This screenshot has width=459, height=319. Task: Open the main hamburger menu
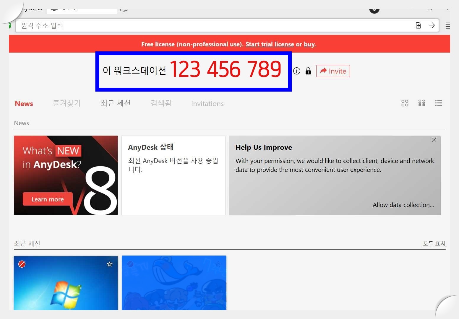point(448,25)
